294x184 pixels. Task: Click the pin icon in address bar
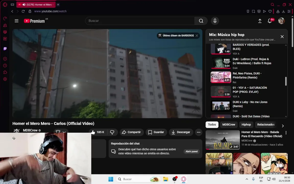[x=248, y=11]
